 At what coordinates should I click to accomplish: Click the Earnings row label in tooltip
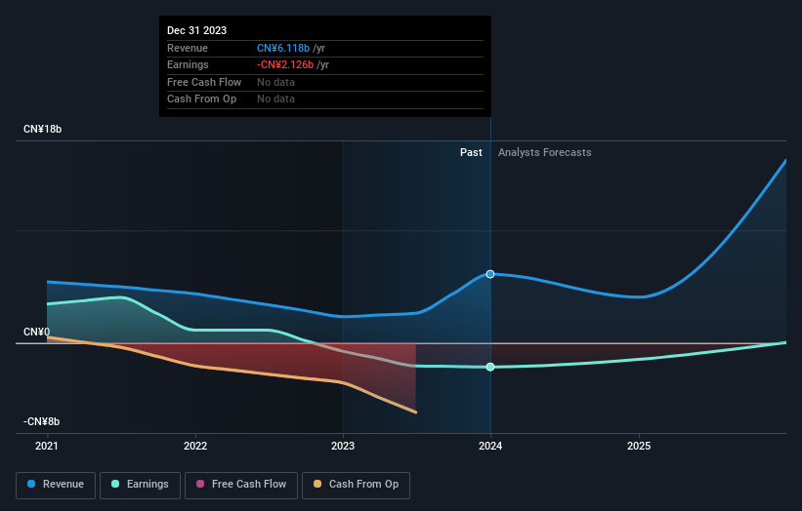click(x=188, y=64)
